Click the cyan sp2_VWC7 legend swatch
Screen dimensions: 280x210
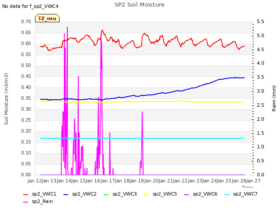pyautogui.click(x=227, y=194)
